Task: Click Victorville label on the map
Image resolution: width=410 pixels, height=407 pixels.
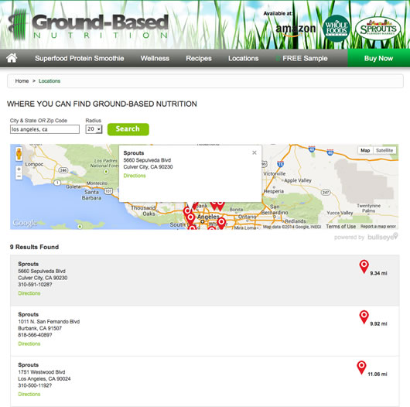Action: 275,173
